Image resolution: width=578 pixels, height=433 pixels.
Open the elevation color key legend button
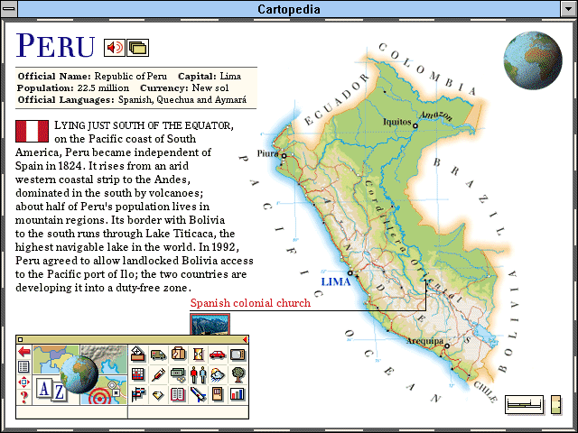tap(556, 405)
